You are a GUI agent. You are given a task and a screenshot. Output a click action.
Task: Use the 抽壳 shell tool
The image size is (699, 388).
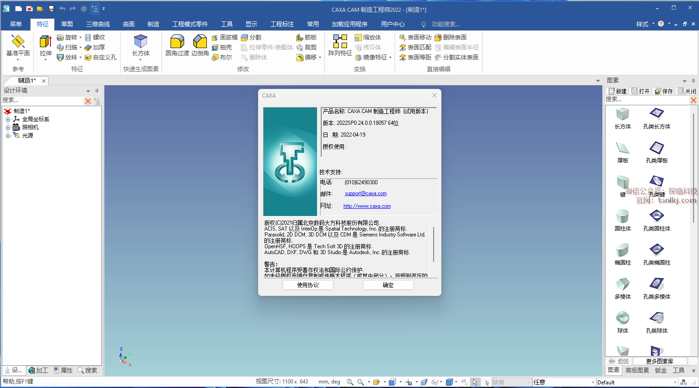[x=222, y=47]
